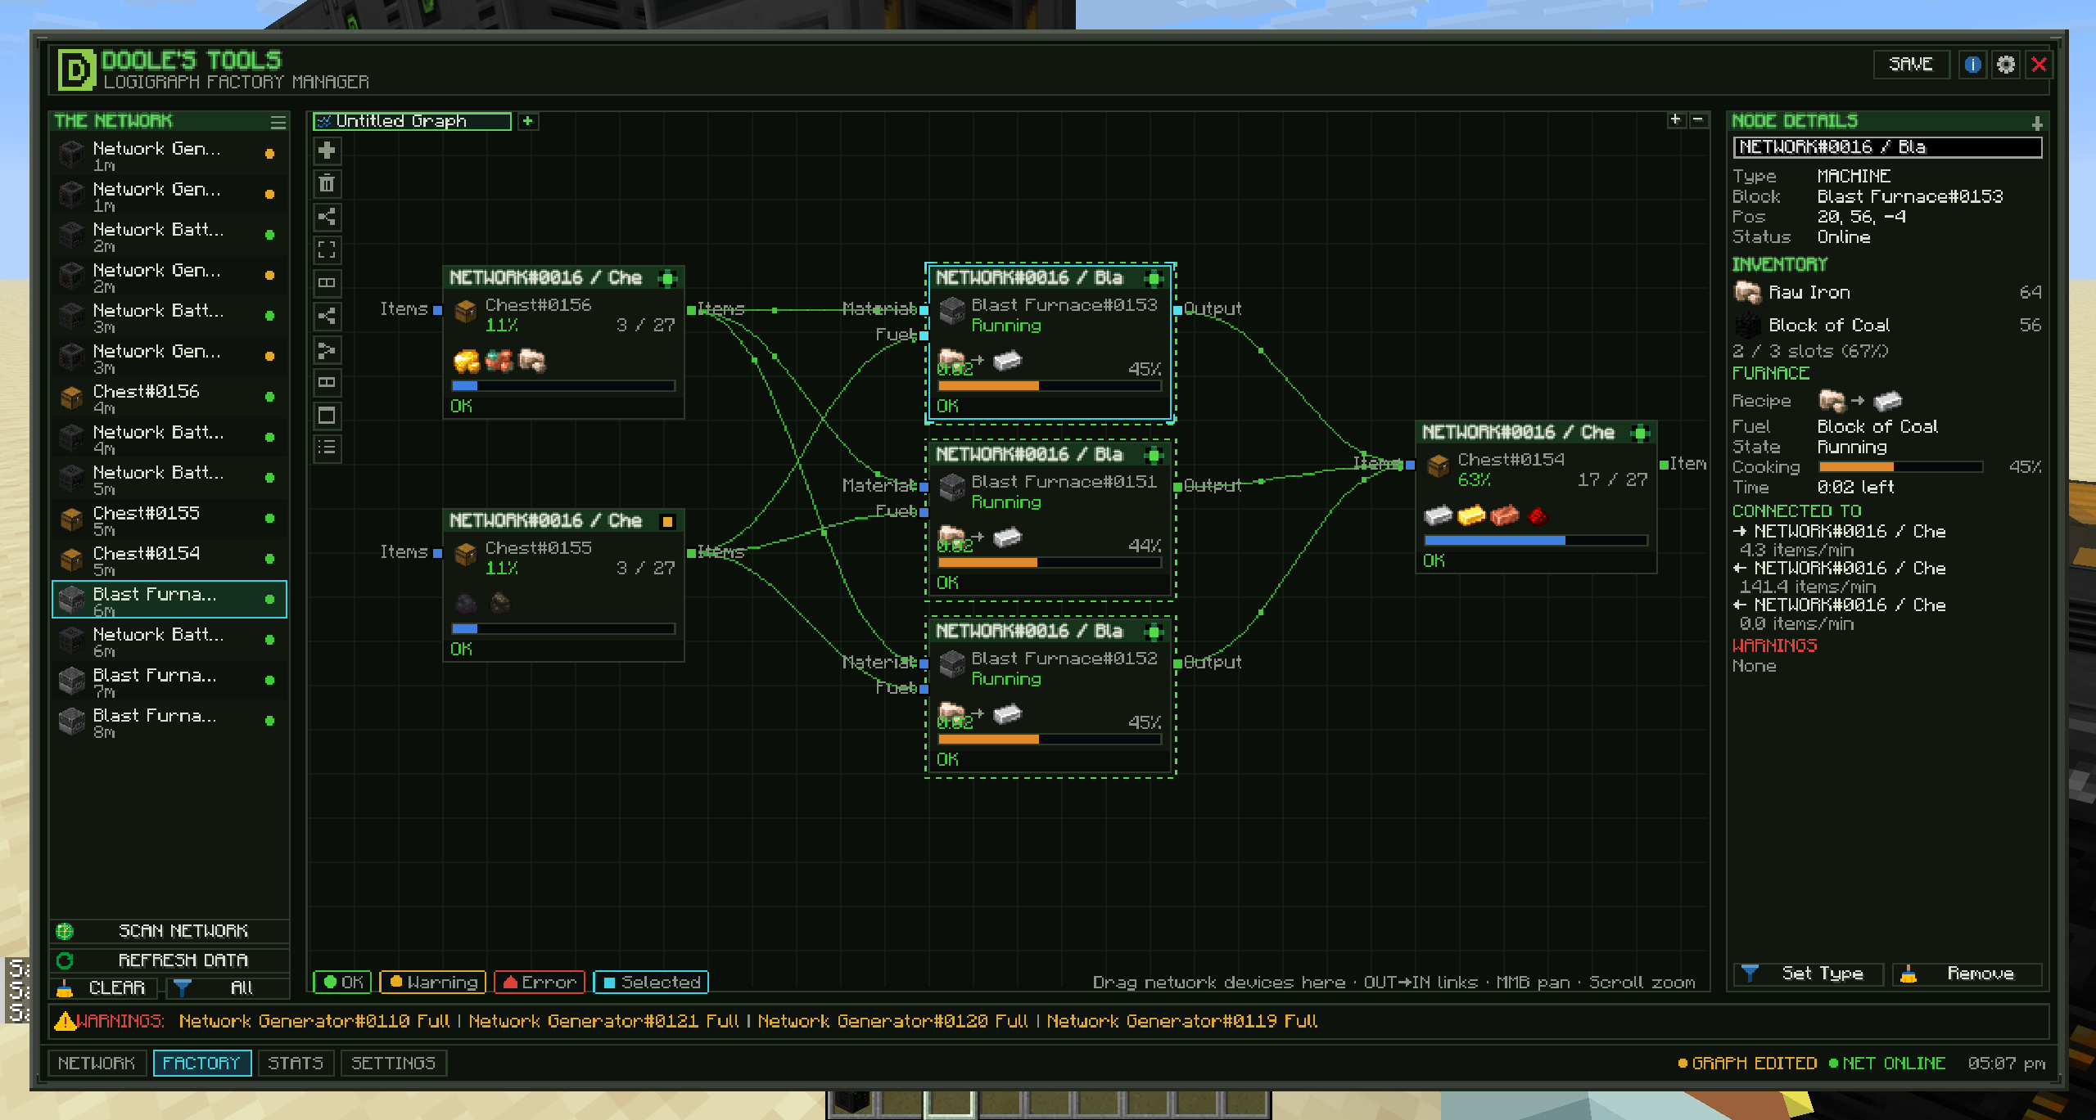Click the Doole's Tools D logo
This screenshot has height=1120, width=2096.
[x=76, y=70]
